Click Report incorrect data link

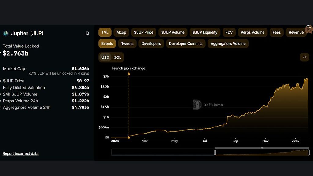[x=20, y=154]
